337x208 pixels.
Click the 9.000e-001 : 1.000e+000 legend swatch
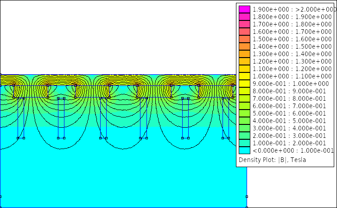click(x=244, y=84)
